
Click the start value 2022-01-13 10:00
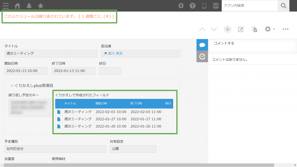[26, 71]
